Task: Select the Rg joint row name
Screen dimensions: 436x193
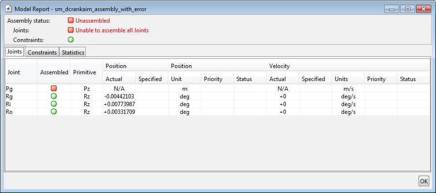Action: pos(9,96)
